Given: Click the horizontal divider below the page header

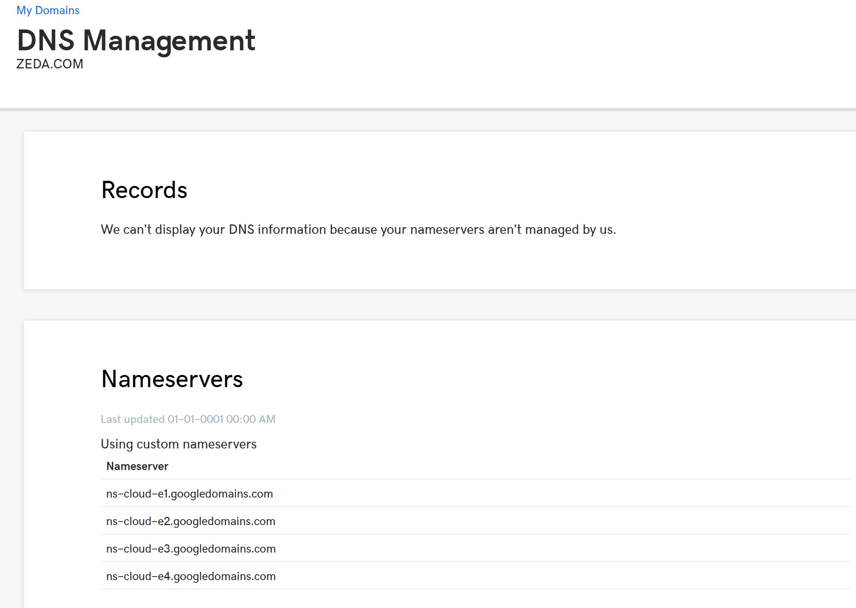Looking at the screenshot, I should point(393,109).
